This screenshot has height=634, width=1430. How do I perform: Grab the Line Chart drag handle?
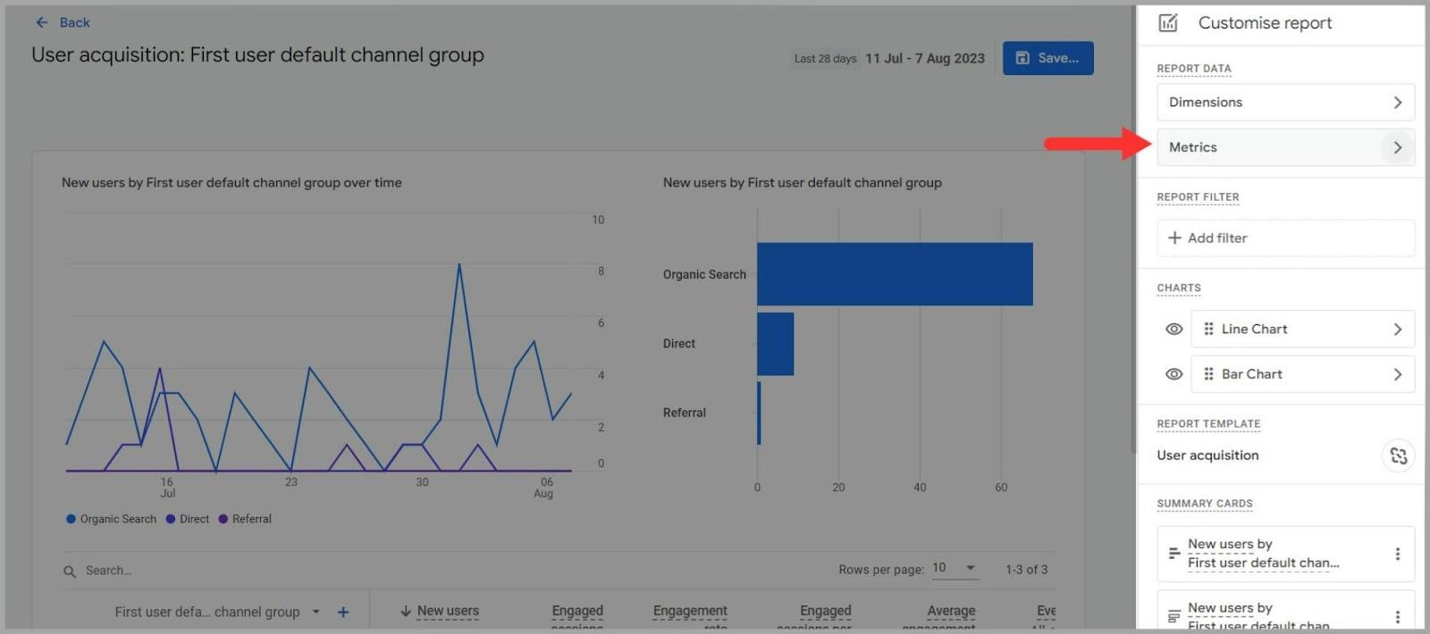point(1208,330)
